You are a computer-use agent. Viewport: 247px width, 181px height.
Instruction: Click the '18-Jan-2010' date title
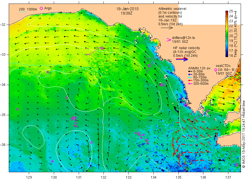(127, 9)
